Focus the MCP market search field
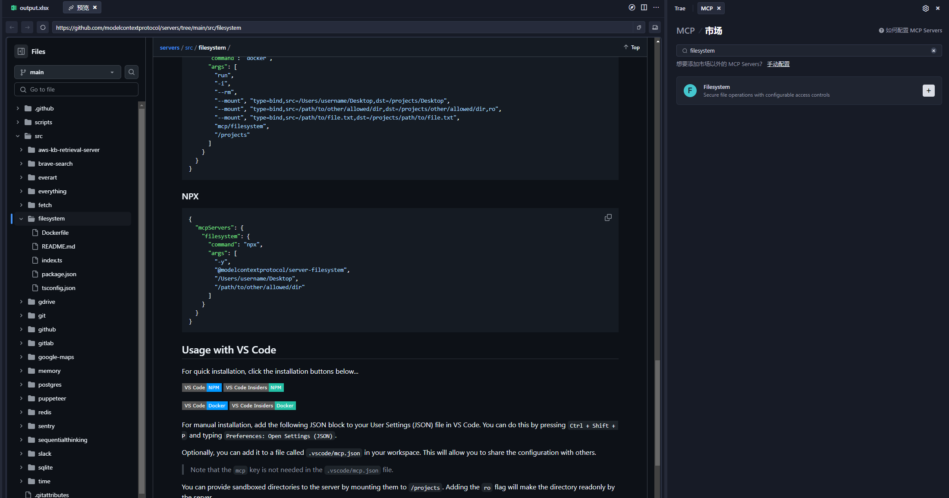This screenshot has height=498, width=949. click(809, 50)
